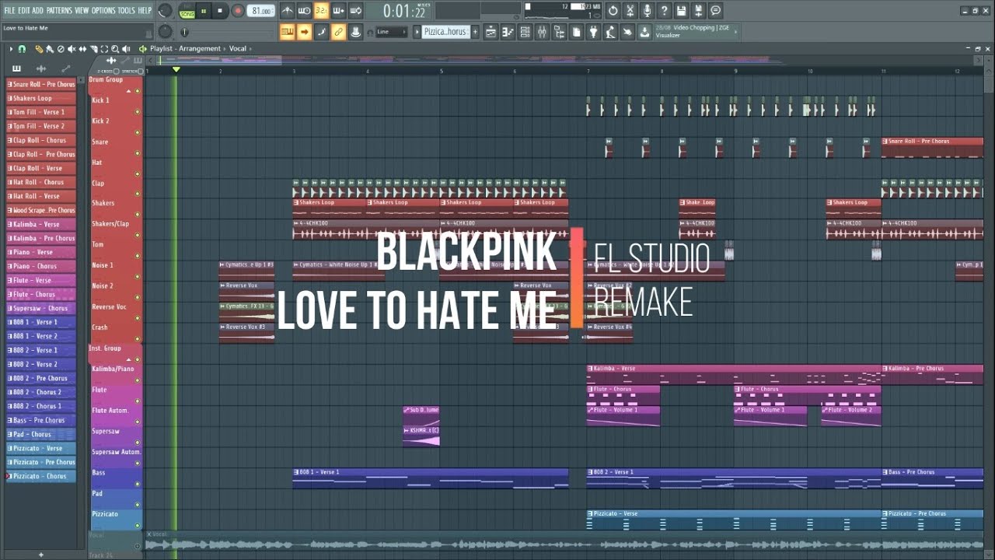Click the audio editor scissors icon
Viewport: 995px width, 560px height.
click(630, 11)
